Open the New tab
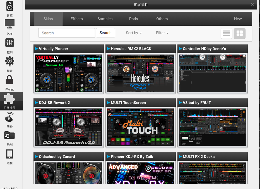Image resolution: width=260 pixels, height=189 pixels. click(x=238, y=19)
